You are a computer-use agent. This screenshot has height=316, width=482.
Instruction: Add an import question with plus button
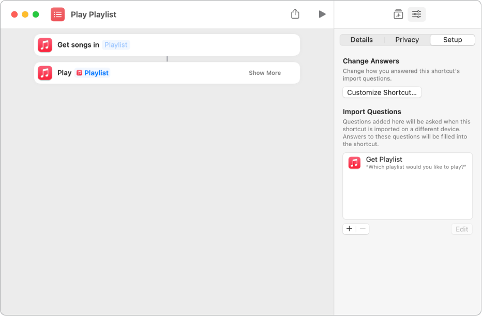350,229
